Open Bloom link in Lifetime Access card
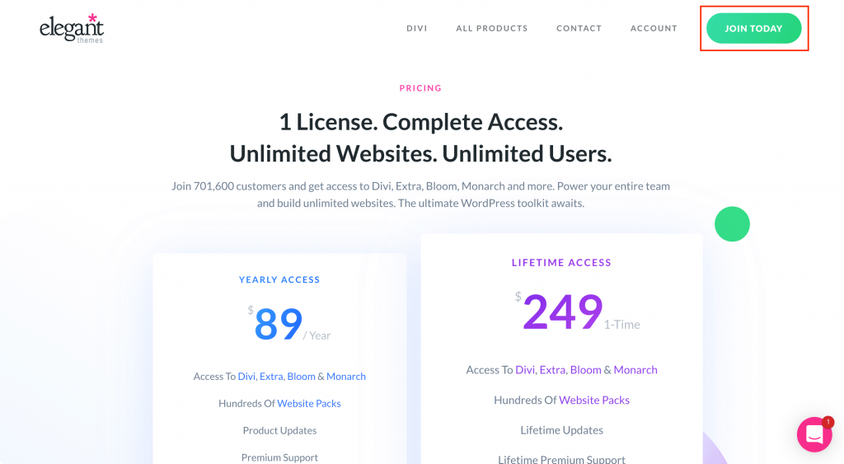Viewport: 844px width, 464px height. 586,370
